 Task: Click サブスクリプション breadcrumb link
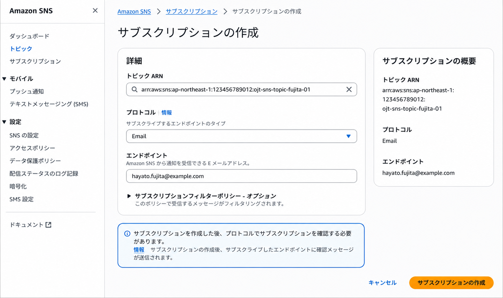pyautogui.click(x=191, y=11)
